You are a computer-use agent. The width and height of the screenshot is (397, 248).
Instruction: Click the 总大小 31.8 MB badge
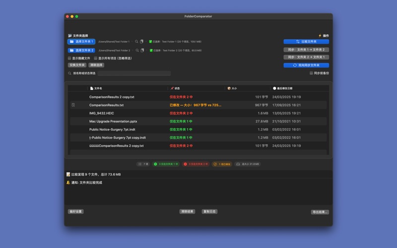(x=247, y=164)
